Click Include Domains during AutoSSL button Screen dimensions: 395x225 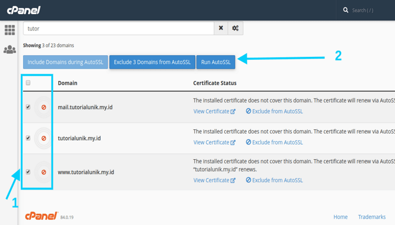pos(65,62)
